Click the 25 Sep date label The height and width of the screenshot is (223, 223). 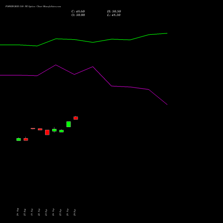(60, 212)
